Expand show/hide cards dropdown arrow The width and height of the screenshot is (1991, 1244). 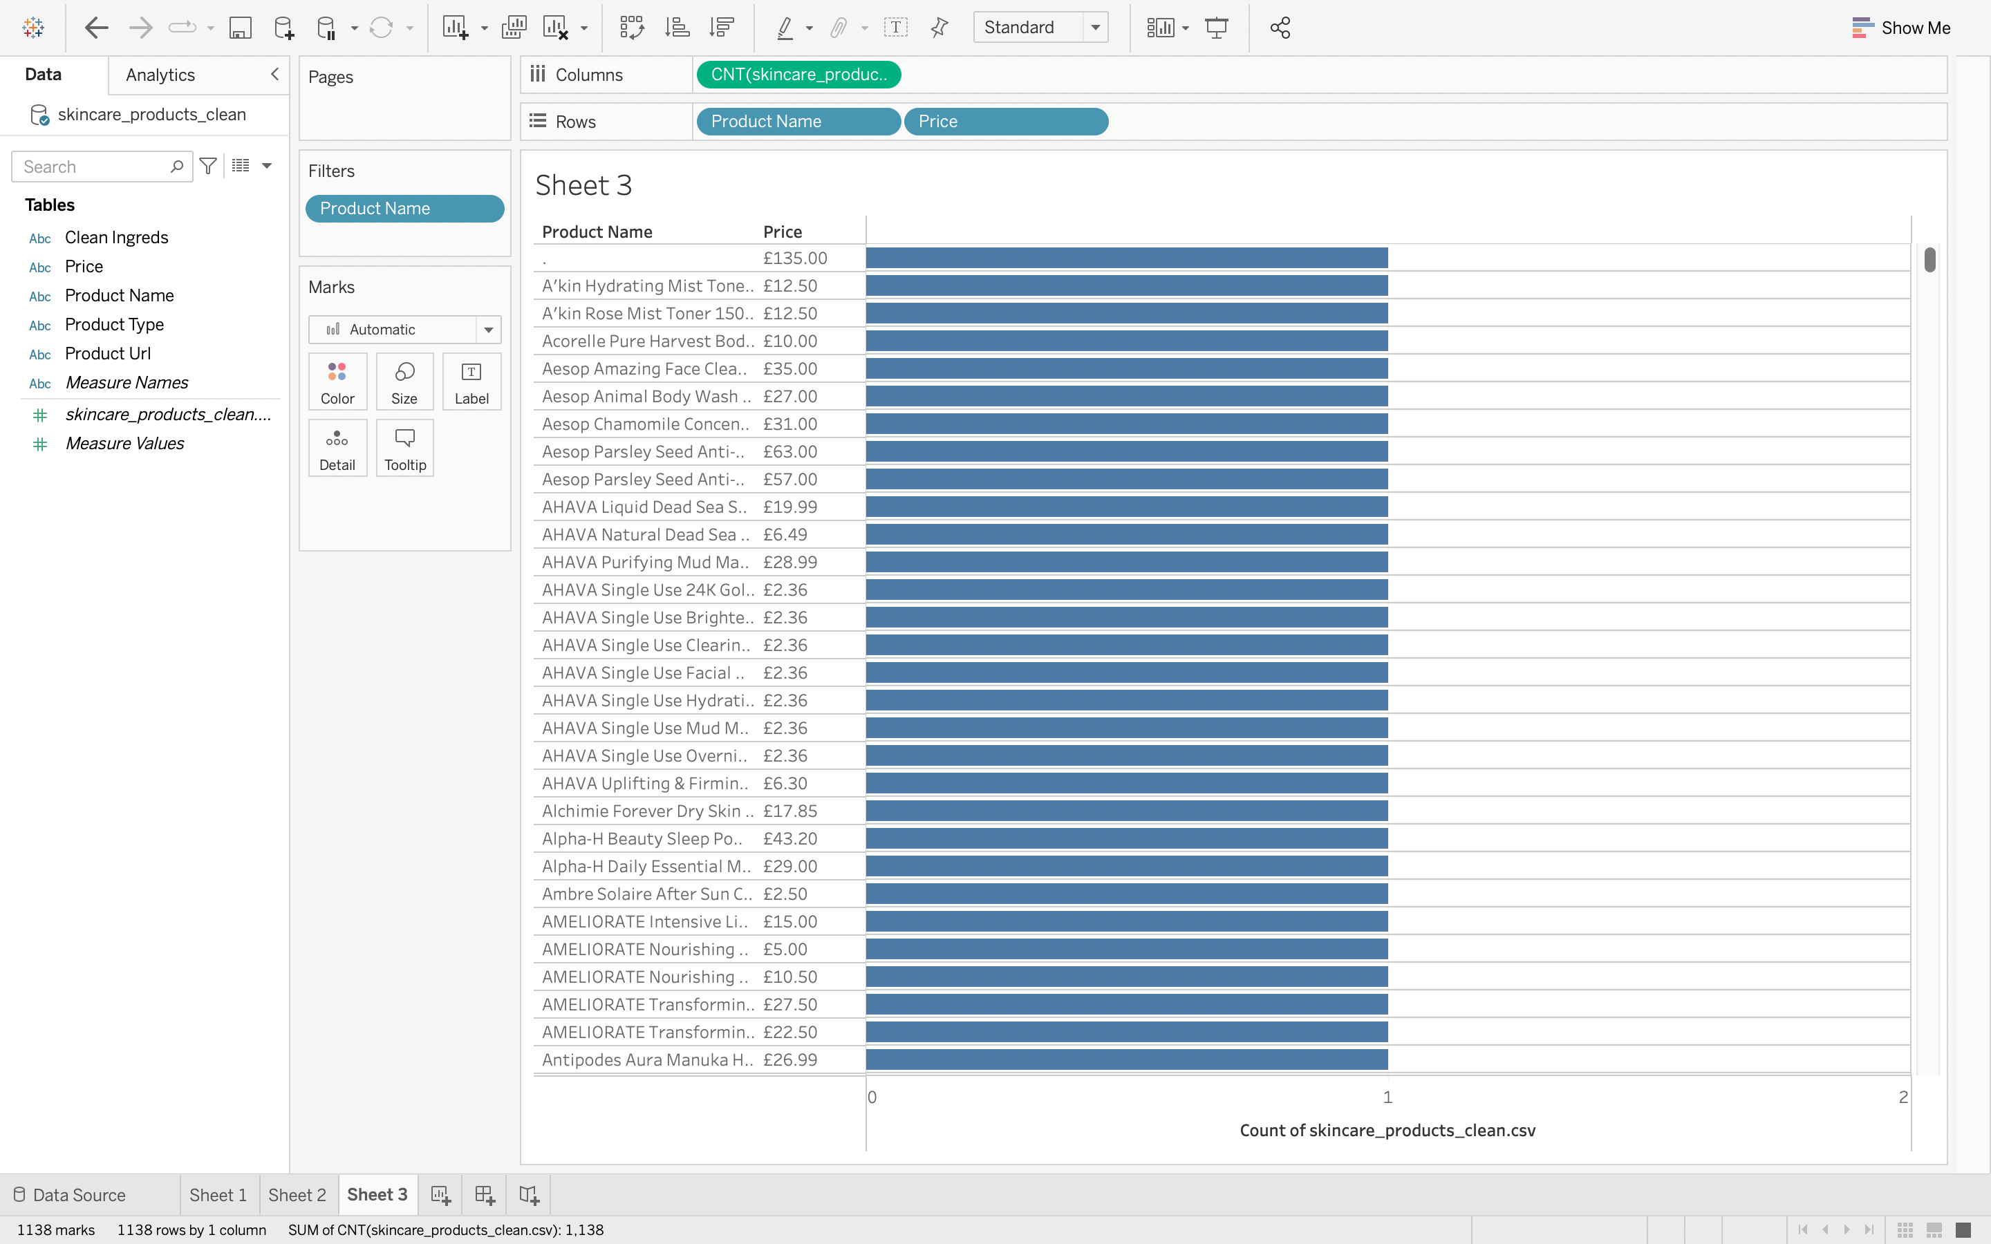click(x=1186, y=28)
